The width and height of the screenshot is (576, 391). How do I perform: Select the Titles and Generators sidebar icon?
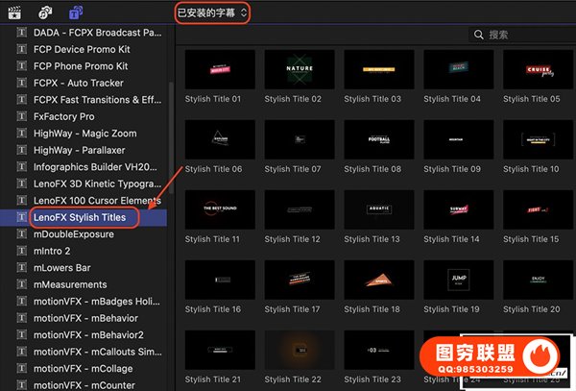(x=76, y=12)
